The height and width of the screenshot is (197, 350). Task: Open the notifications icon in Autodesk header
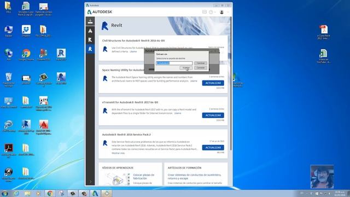click(205, 12)
